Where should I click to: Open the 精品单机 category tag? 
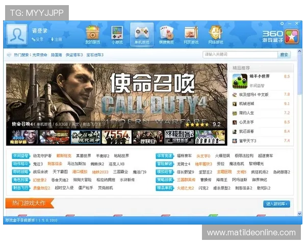pyautogui.click(x=165, y=188)
